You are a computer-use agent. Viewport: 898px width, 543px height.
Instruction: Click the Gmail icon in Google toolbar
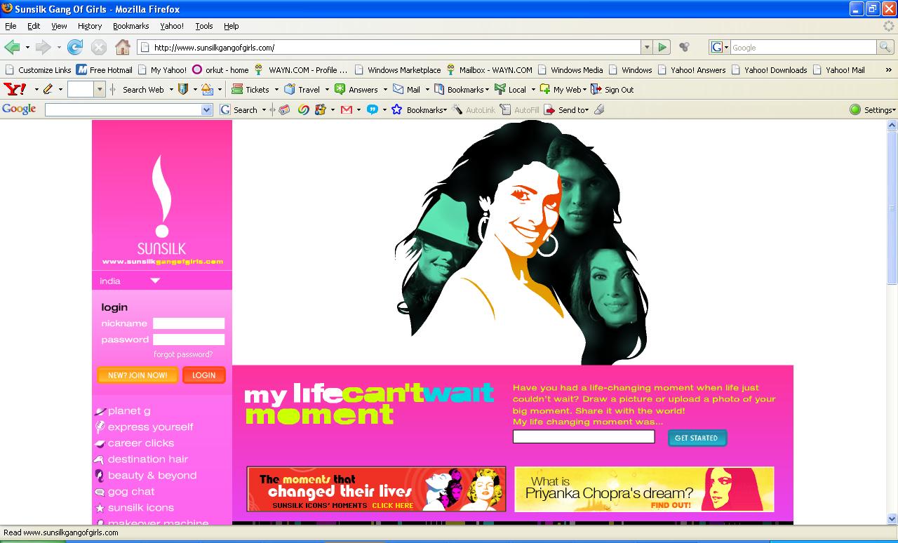click(x=346, y=109)
